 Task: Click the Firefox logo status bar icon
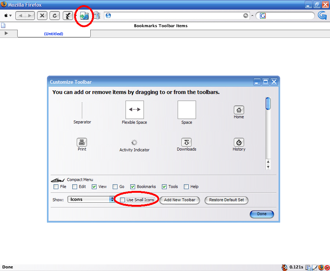[x=321, y=267]
